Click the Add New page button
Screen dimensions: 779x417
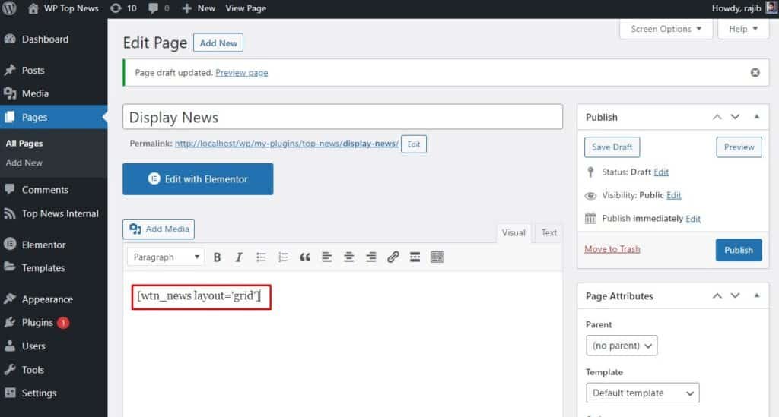(x=218, y=43)
